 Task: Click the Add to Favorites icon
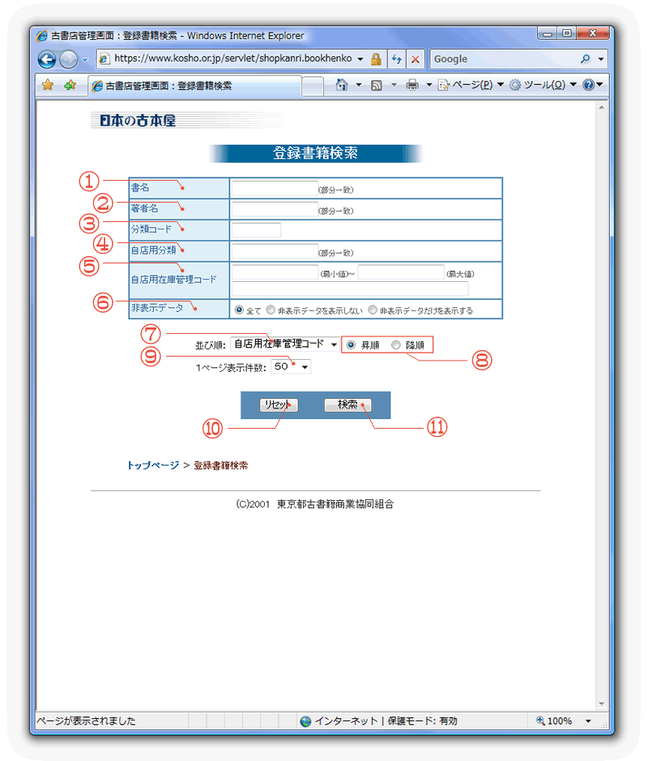[70, 85]
